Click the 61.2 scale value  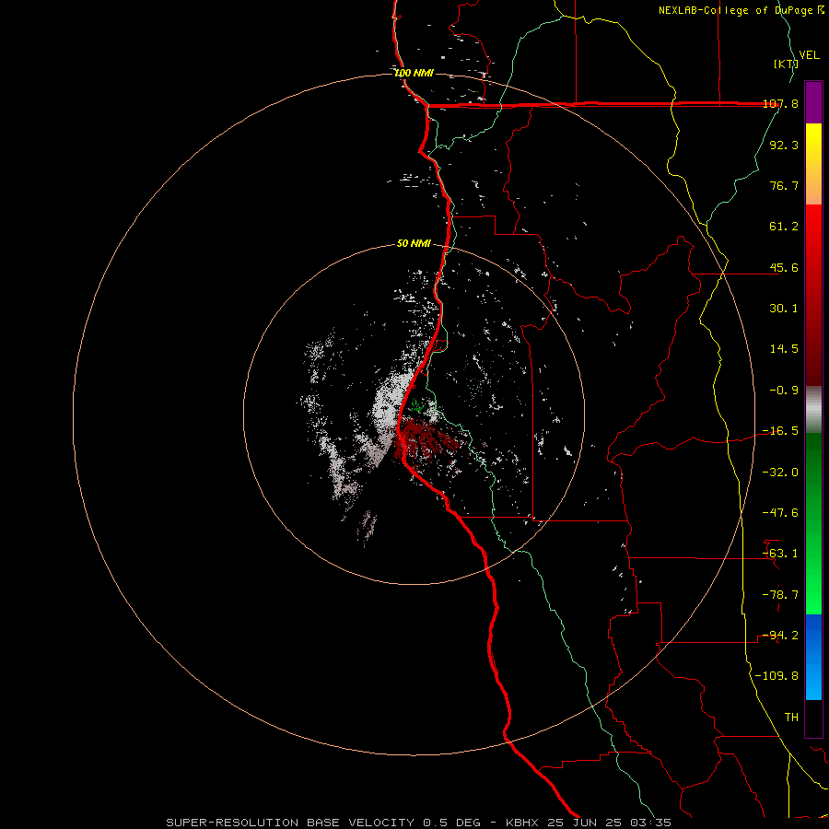pyautogui.click(x=784, y=227)
